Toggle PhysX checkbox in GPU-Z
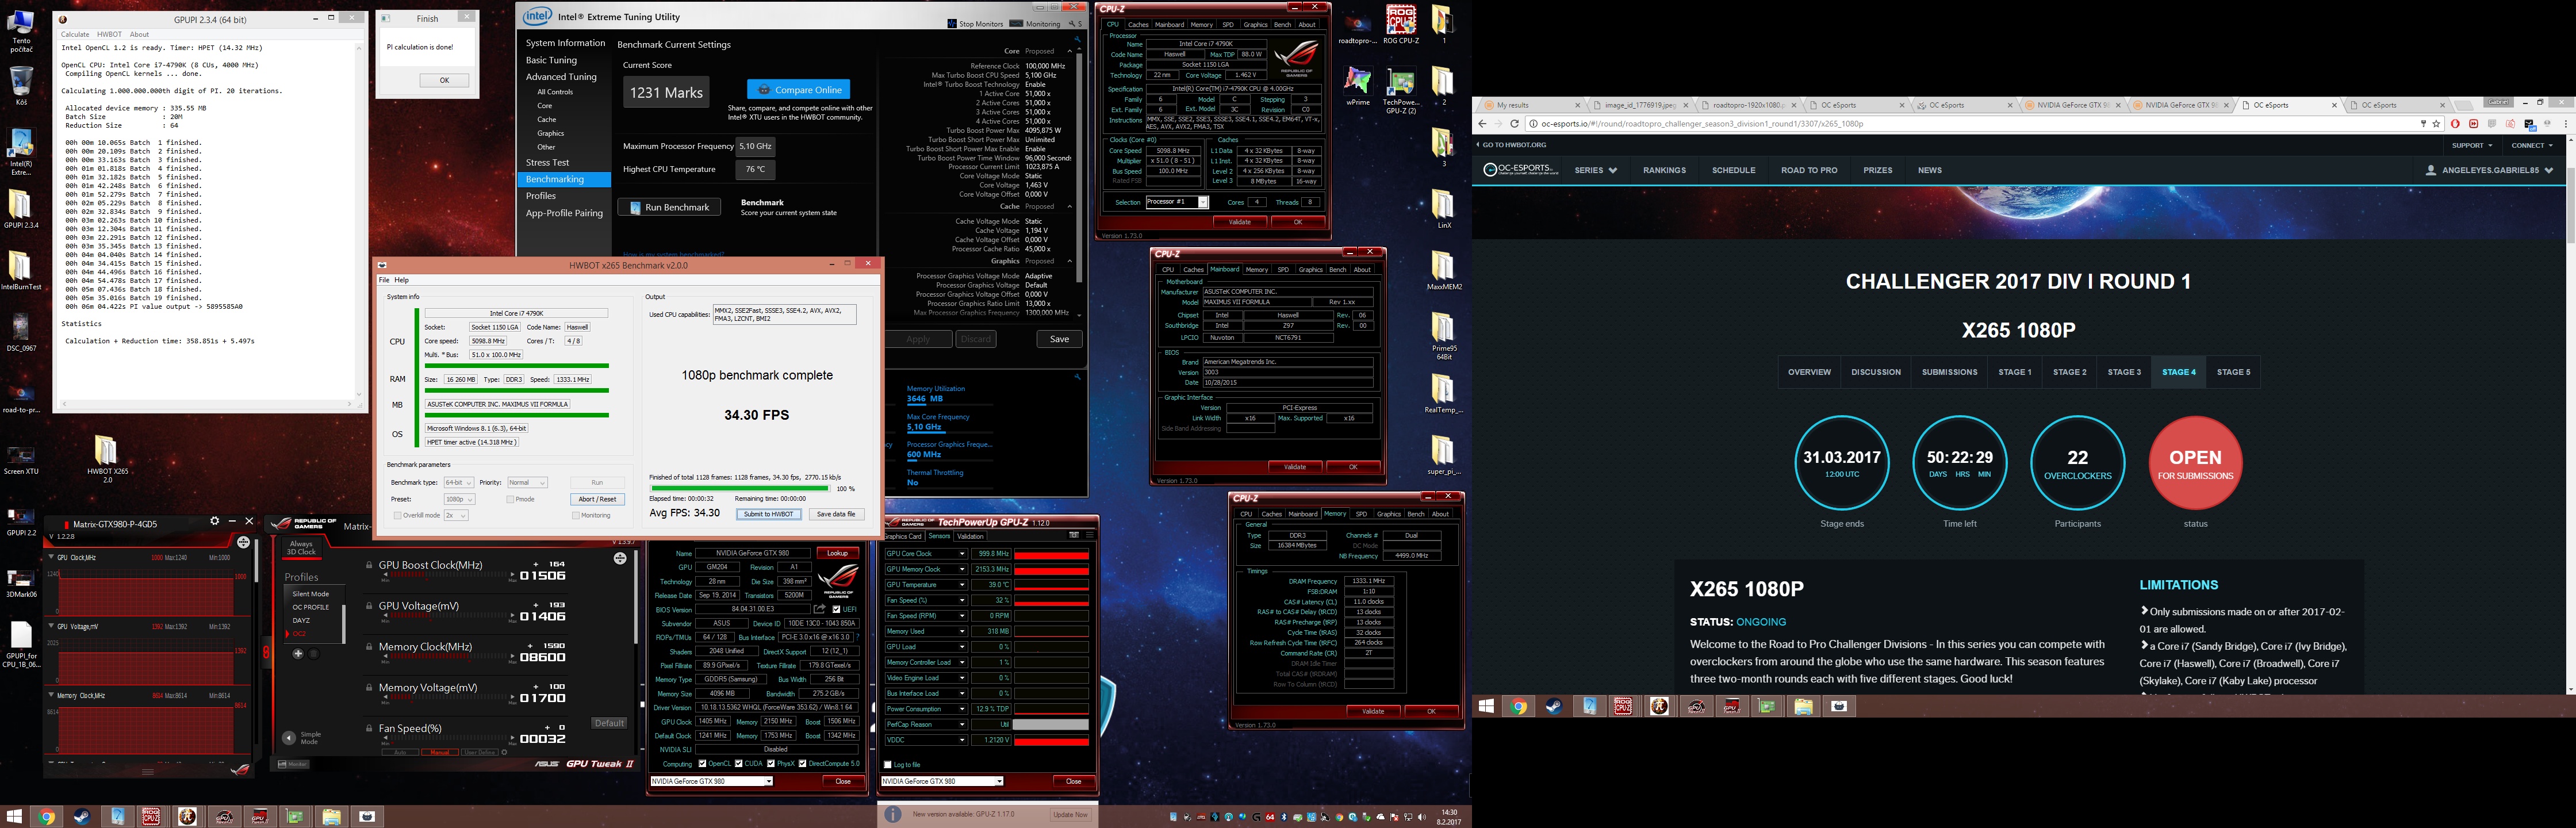 771,764
